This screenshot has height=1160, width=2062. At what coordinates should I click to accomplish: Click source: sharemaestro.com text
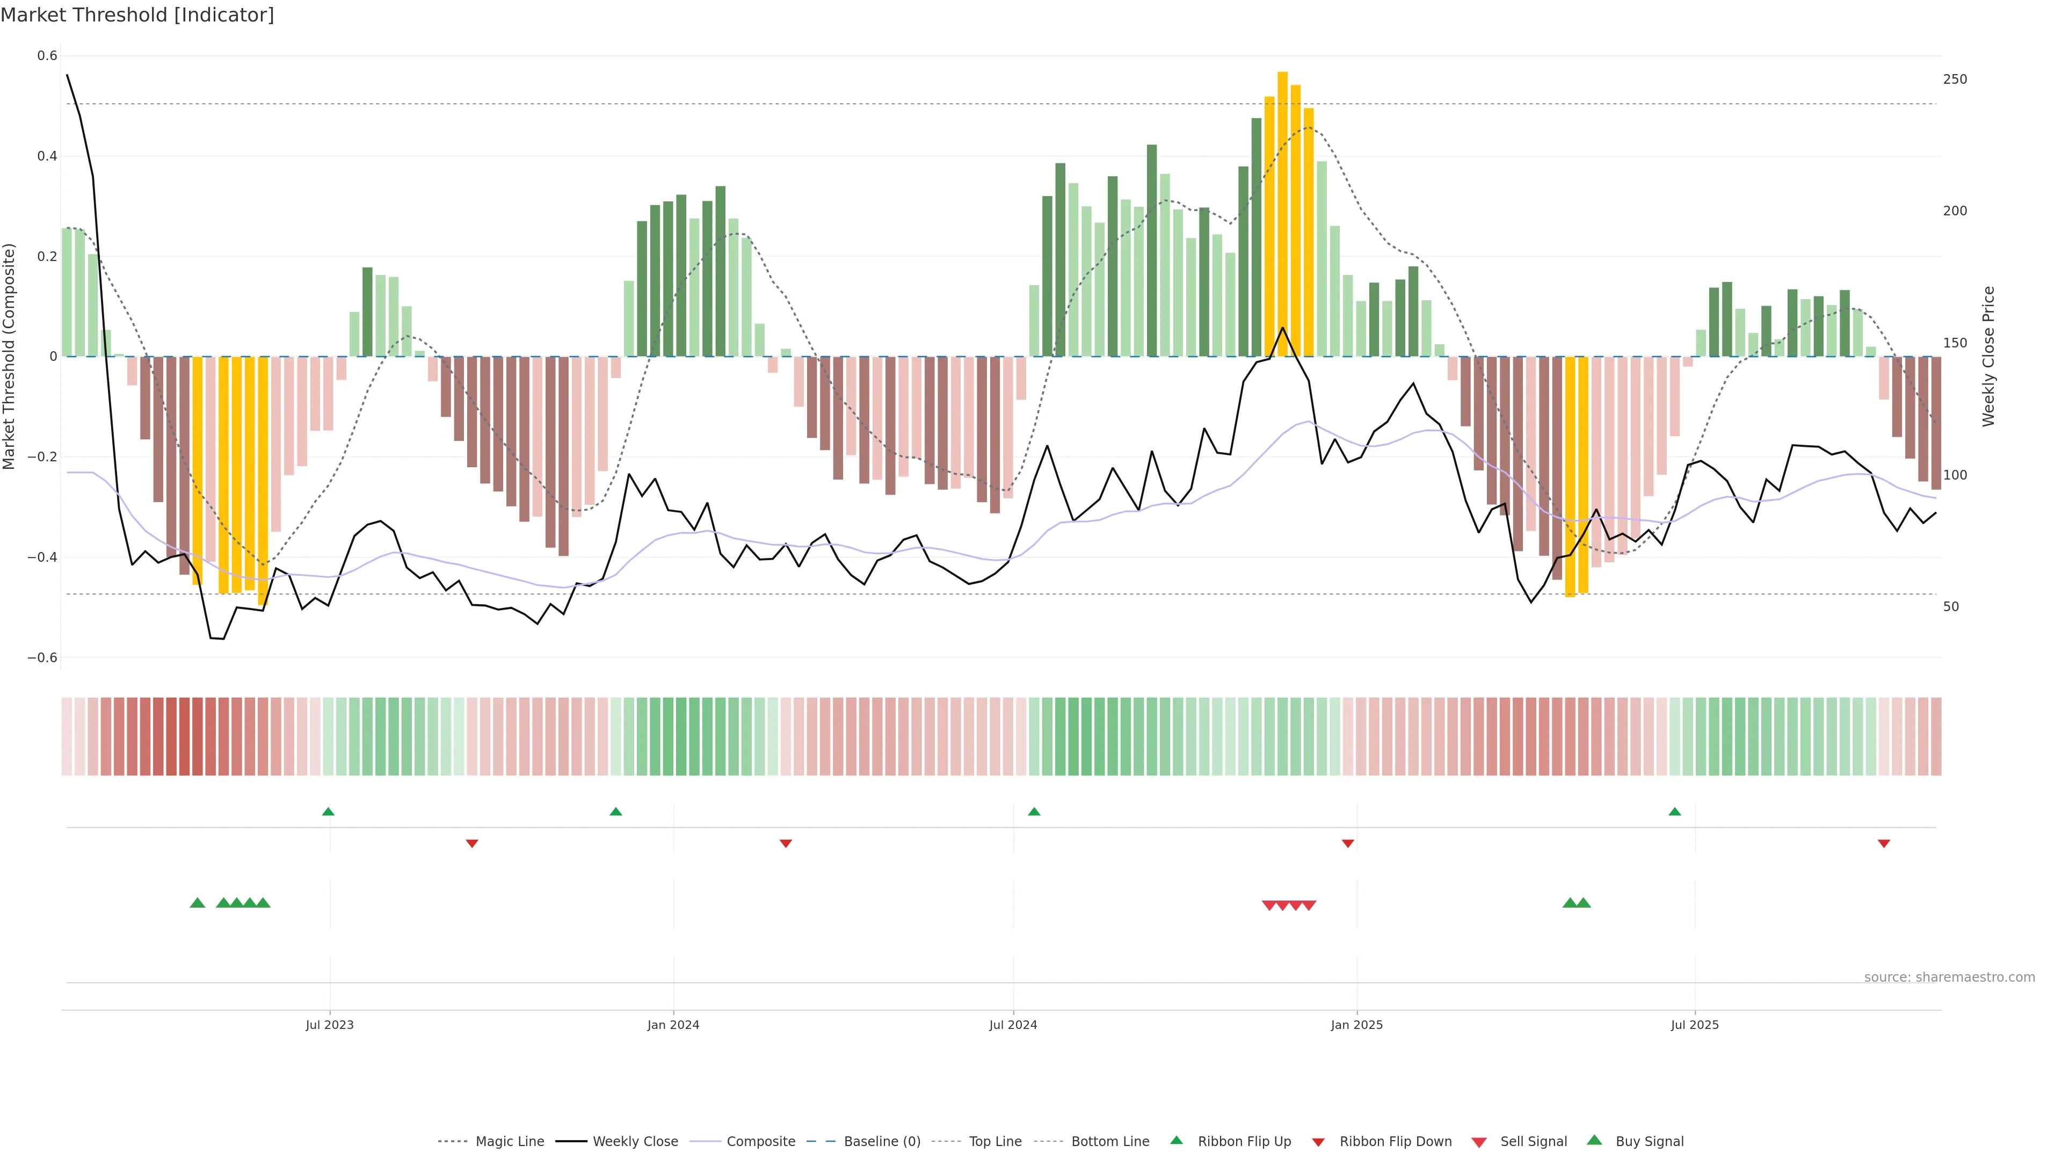[1949, 977]
